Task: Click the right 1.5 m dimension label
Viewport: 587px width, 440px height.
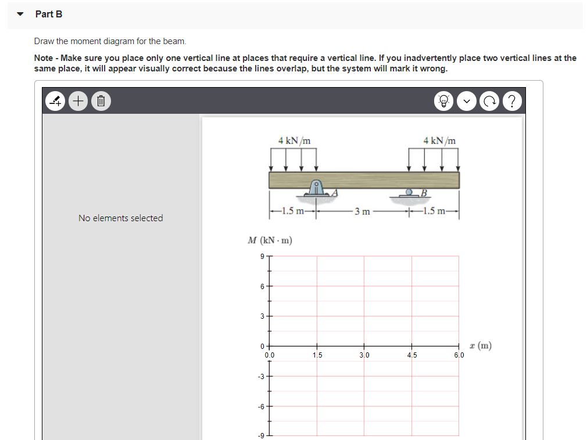Action: (434, 211)
